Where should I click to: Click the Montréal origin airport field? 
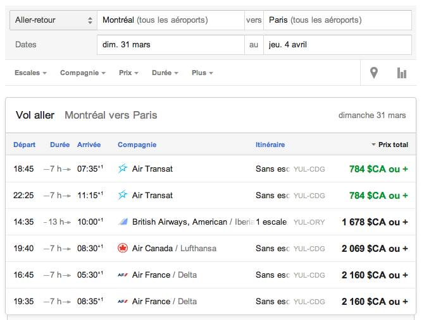click(170, 20)
